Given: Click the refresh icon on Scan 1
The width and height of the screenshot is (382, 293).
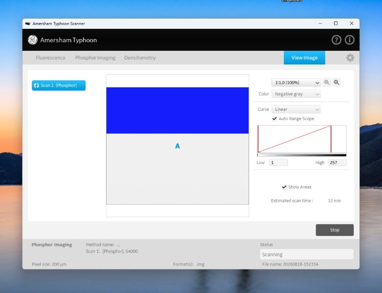Looking at the screenshot, I should click(x=36, y=85).
